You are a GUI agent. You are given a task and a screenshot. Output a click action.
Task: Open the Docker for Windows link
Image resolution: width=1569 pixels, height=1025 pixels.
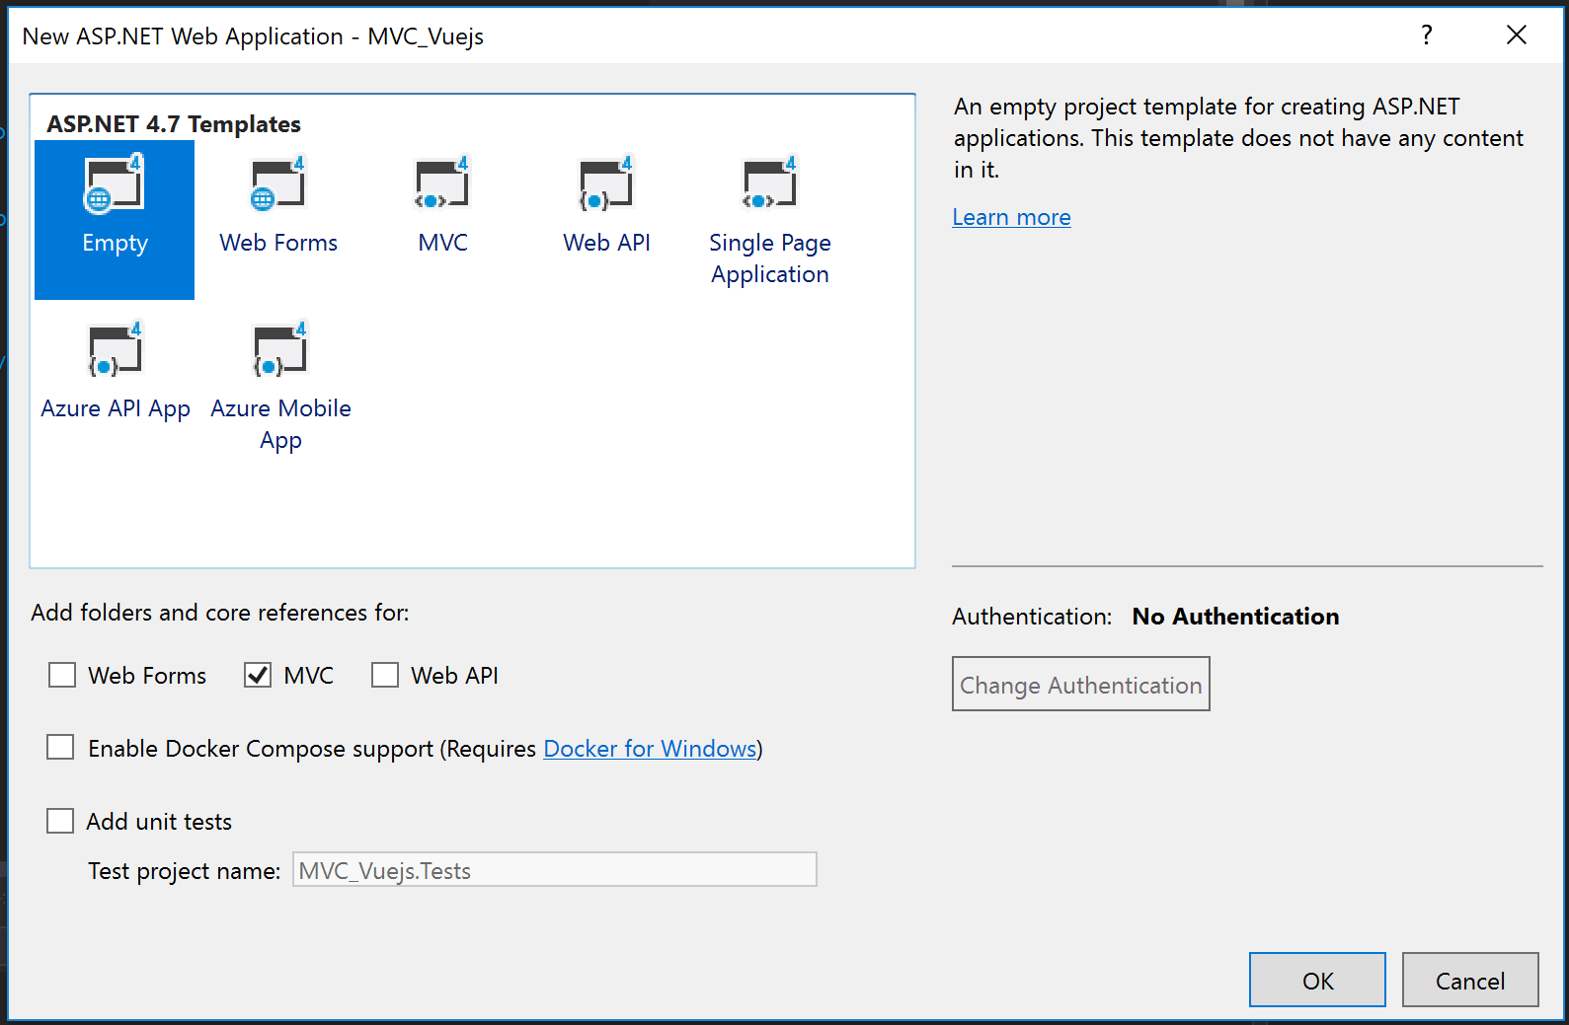[650, 749]
